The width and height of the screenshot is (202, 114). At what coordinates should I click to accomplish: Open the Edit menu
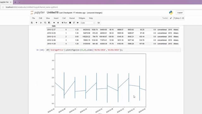(40, 18)
